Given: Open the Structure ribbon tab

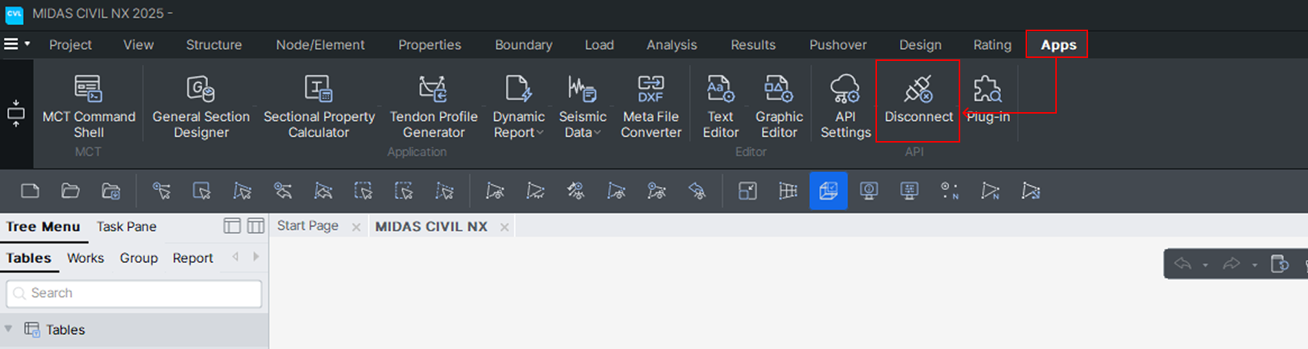Looking at the screenshot, I should coord(214,45).
